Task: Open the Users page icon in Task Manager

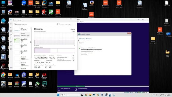Action: click(11, 42)
